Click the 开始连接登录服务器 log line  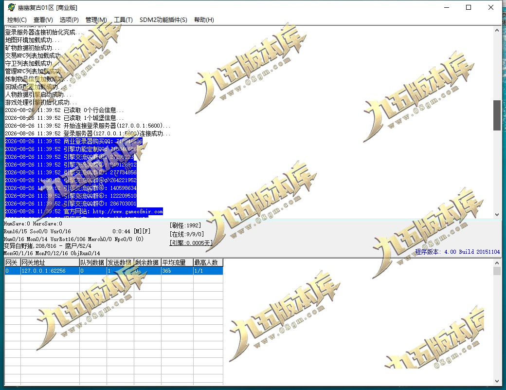tap(88, 126)
